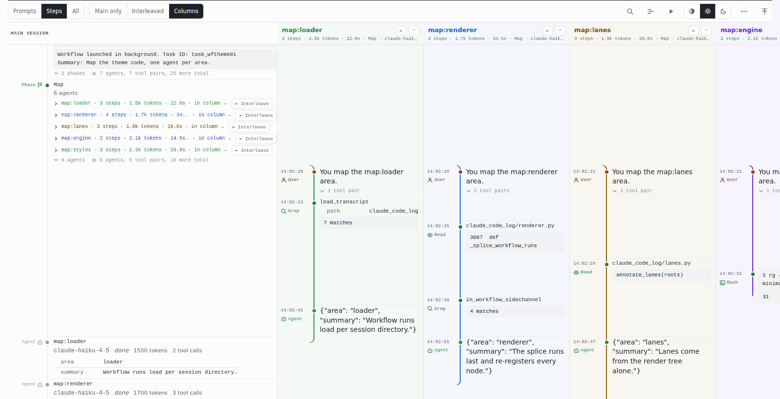Expand the map:loader agent row chevron

click(56, 104)
